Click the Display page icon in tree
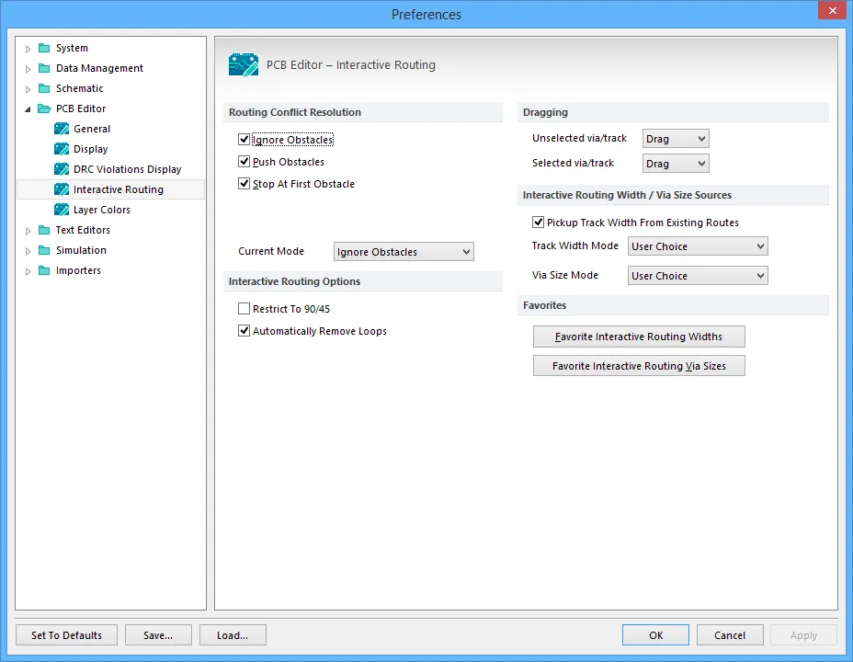This screenshot has height=662, width=853. (62, 149)
